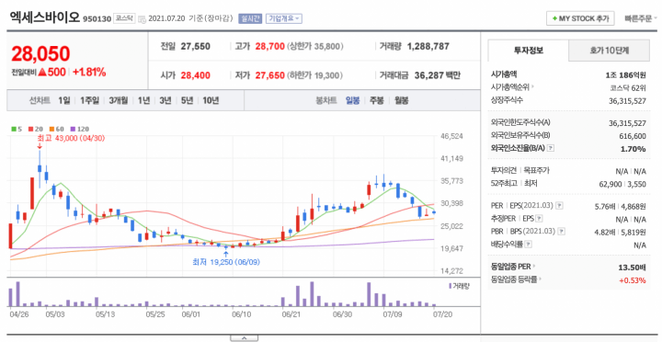Click the arrow next to 동일업종 PER

pyautogui.click(x=534, y=267)
